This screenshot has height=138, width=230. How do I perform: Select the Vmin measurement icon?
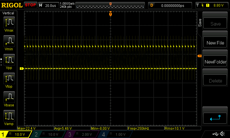(x=9, y=41)
